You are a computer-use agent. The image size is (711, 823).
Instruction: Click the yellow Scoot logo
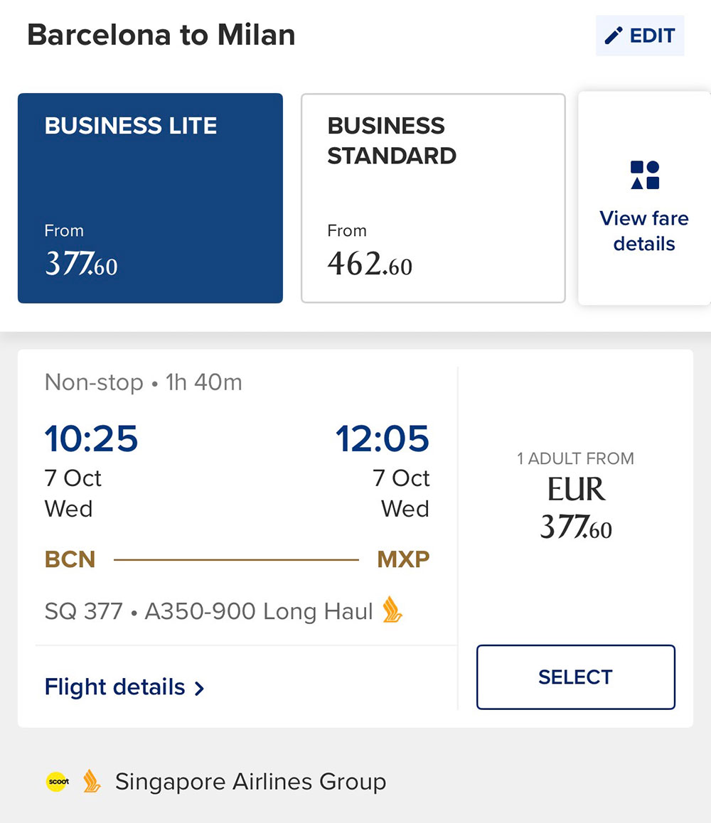pyautogui.click(x=58, y=782)
